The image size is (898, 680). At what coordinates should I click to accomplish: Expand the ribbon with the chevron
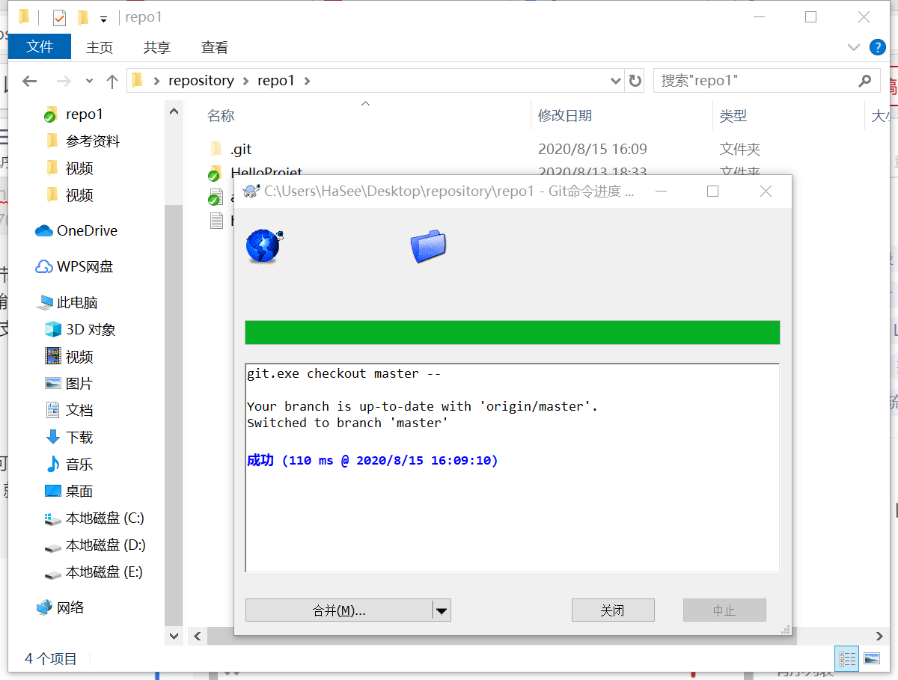coord(853,47)
